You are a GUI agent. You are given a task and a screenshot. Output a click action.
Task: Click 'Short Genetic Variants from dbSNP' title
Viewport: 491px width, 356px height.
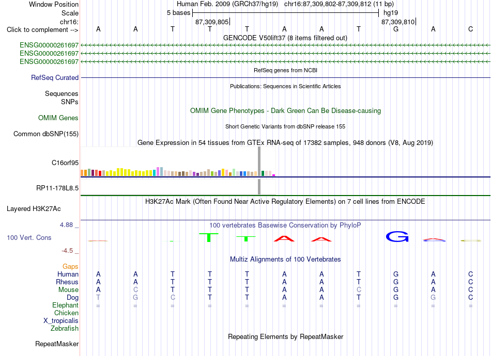[285, 126]
